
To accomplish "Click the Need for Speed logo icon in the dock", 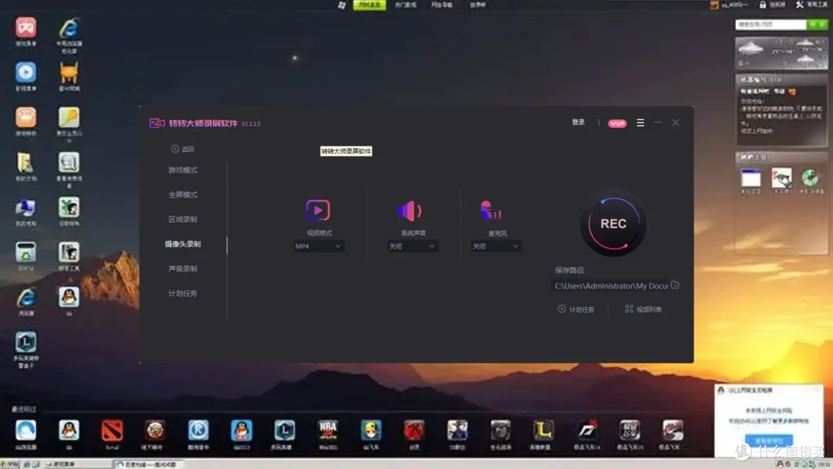I will click(x=586, y=430).
